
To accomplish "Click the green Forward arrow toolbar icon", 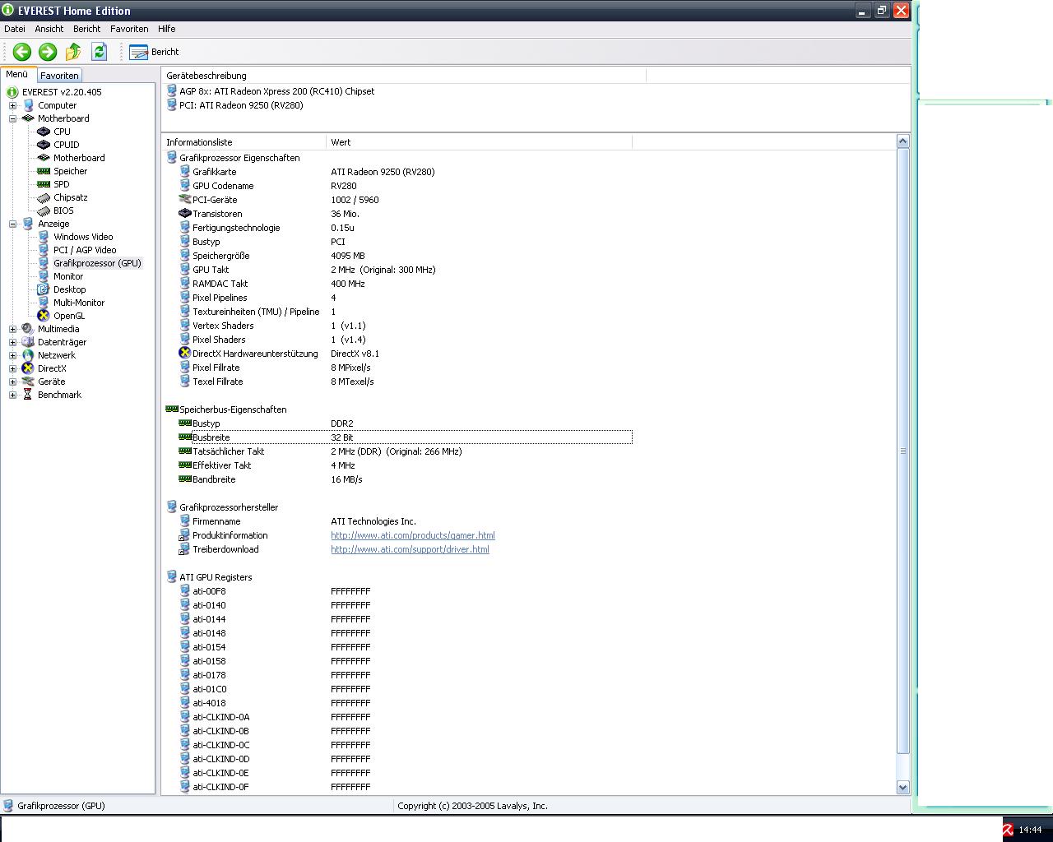I will [x=48, y=52].
